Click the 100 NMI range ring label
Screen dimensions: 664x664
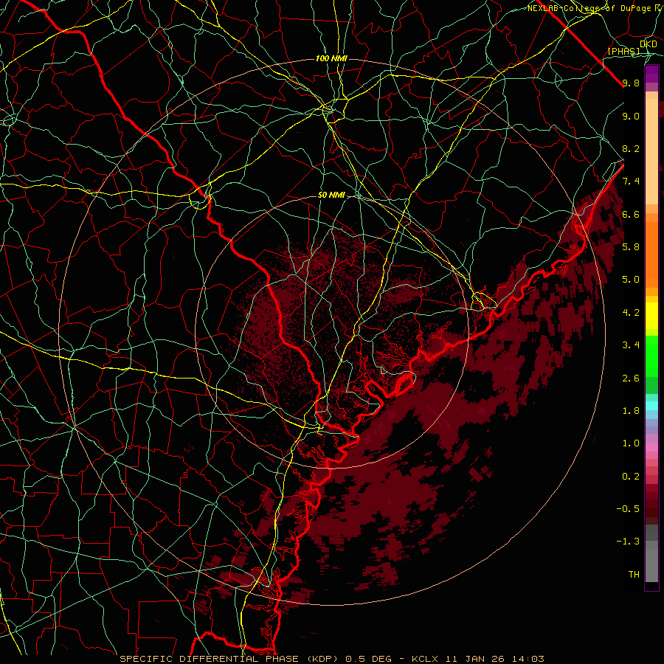331,58
